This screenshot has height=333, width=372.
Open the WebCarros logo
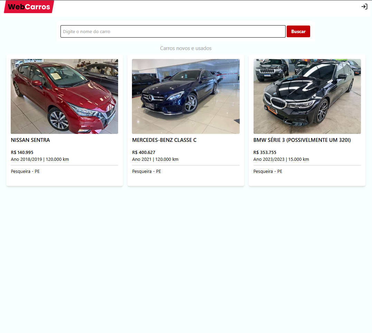[x=28, y=7]
